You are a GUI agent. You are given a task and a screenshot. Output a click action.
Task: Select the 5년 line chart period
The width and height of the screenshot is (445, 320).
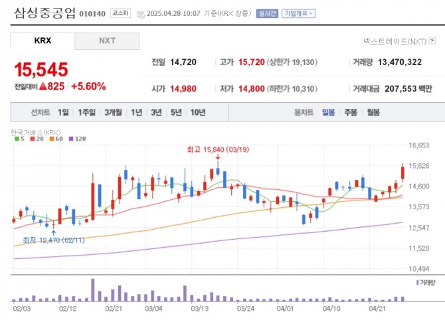click(x=176, y=113)
